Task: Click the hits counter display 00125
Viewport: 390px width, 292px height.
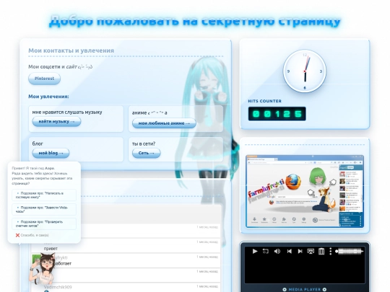Action: 277,114
